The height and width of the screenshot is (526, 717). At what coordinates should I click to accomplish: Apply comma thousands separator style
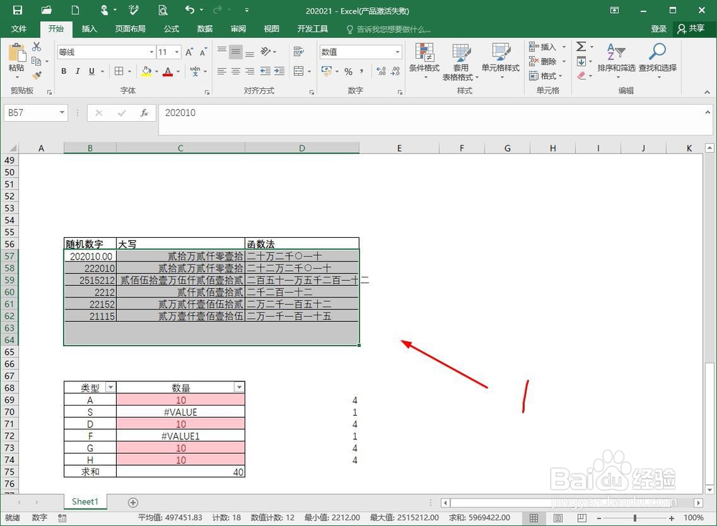361,72
